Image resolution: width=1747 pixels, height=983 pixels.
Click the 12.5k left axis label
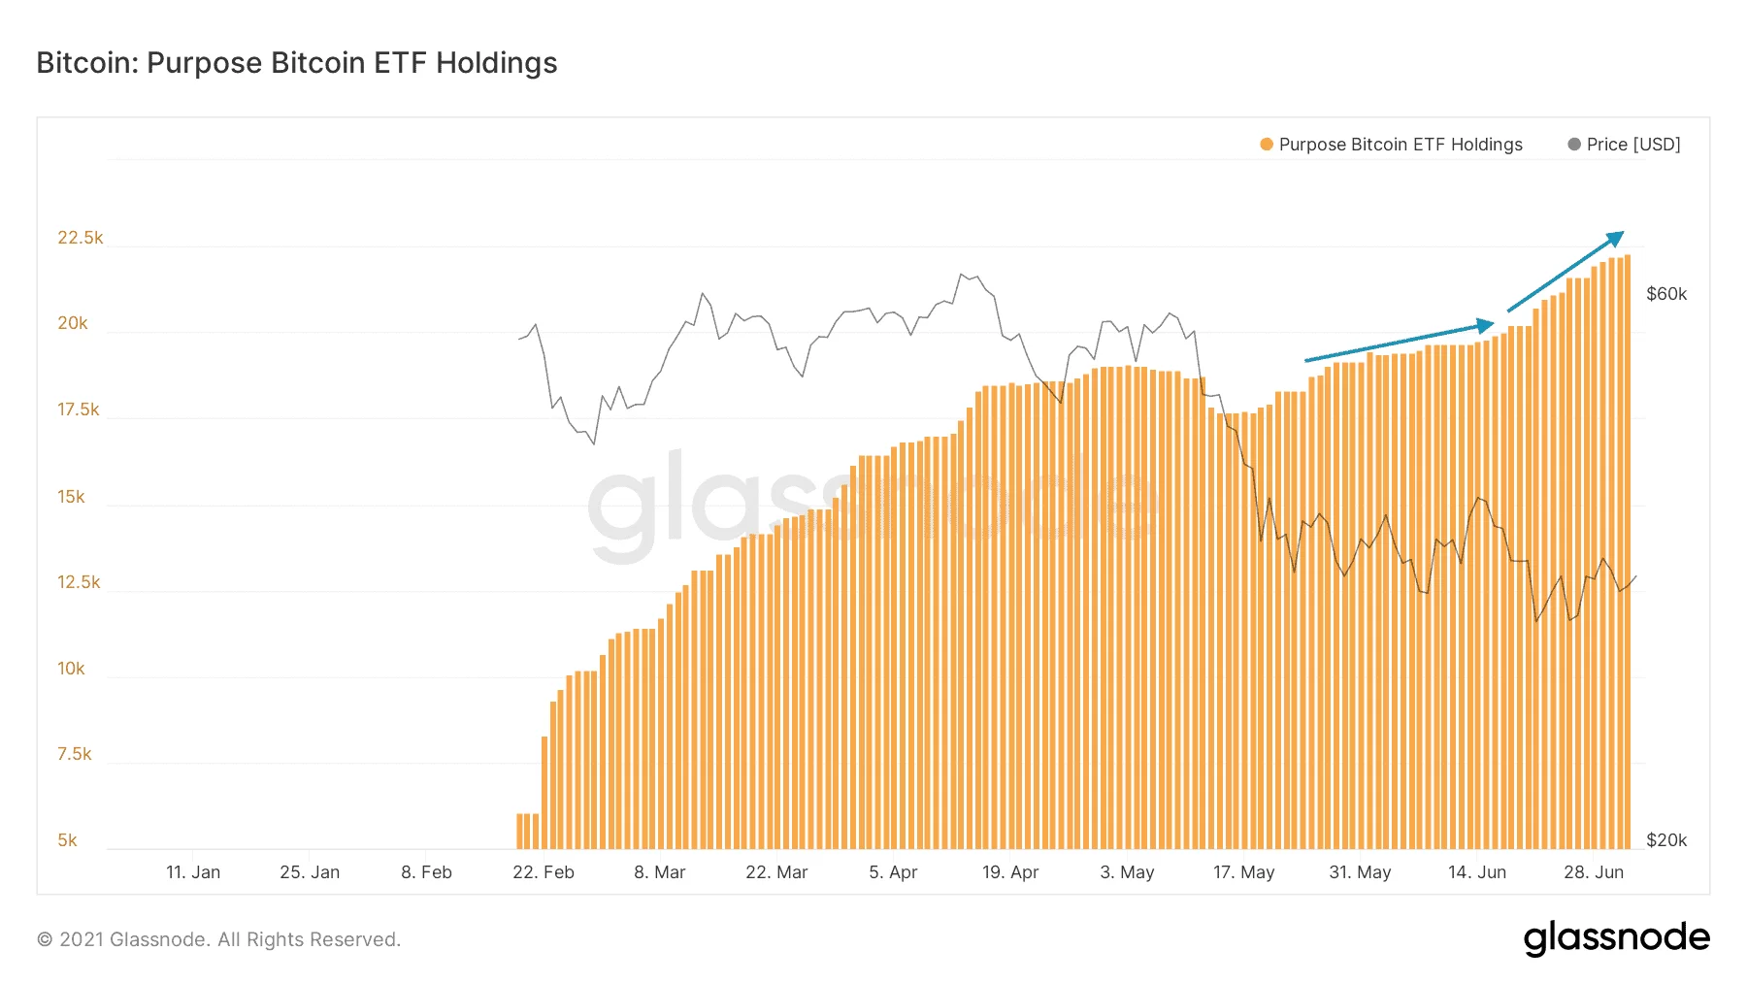(79, 582)
